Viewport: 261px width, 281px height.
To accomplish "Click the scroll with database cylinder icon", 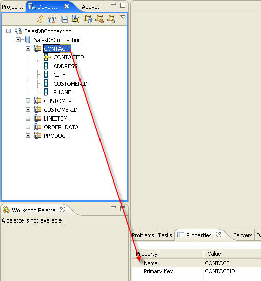I will [88, 19].
